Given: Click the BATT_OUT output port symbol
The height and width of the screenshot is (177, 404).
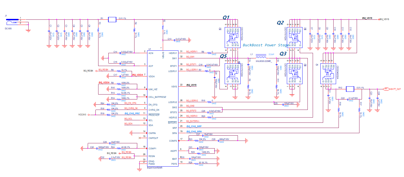Looking at the screenshot, I should [x=386, y=89].
